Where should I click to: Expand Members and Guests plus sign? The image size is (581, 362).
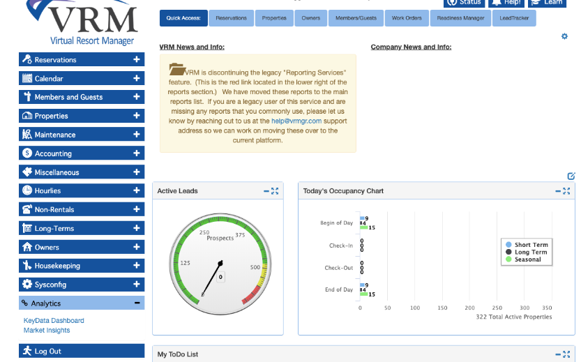pos(137,97)
